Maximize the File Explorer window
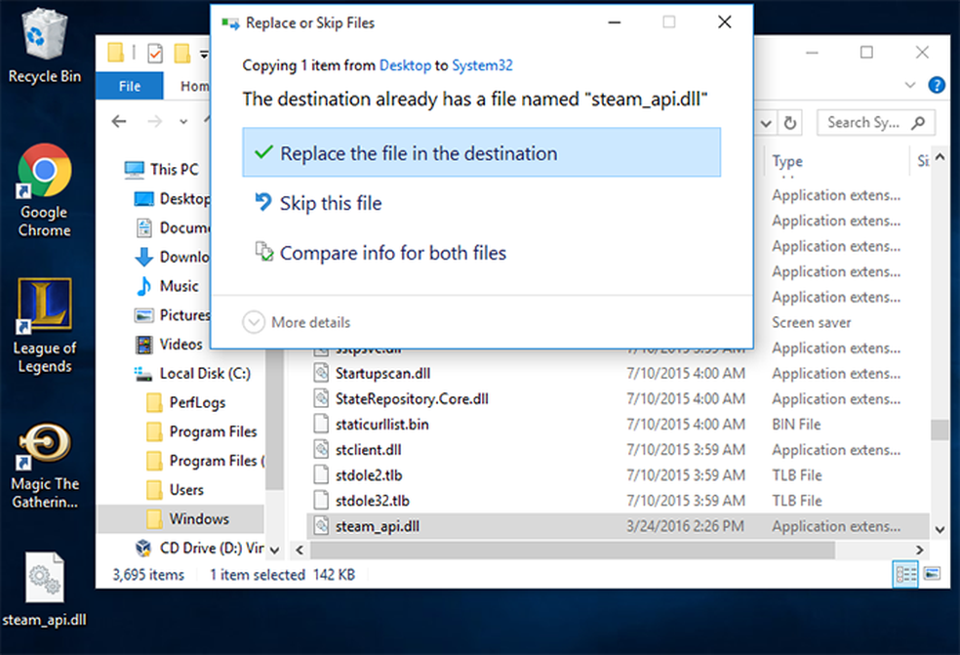This screenshot has width=960, height=655. [866, 53]
